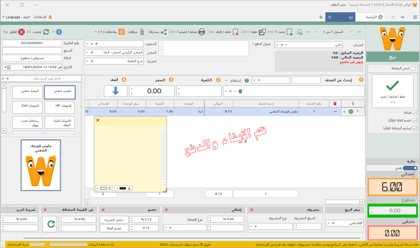Open the Representative (المندوب) dropdown
This screenshot has height=248, width=420.
coord(87,44)
